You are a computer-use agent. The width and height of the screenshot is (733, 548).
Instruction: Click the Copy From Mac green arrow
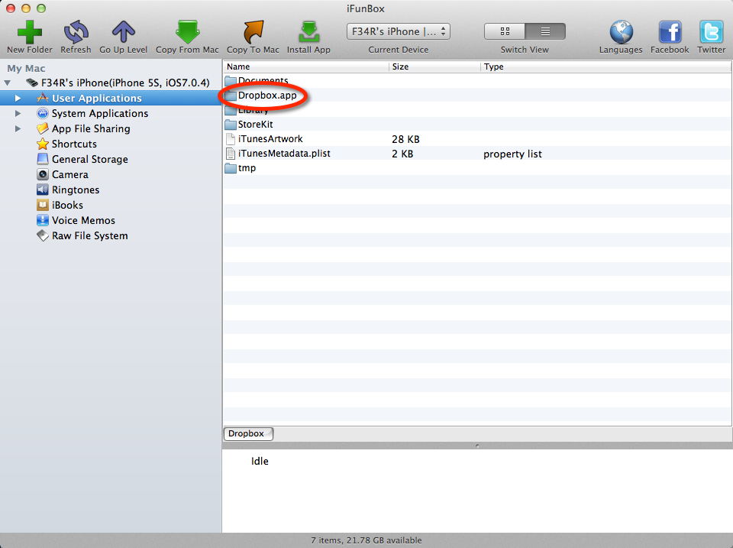tap(188, 32)
